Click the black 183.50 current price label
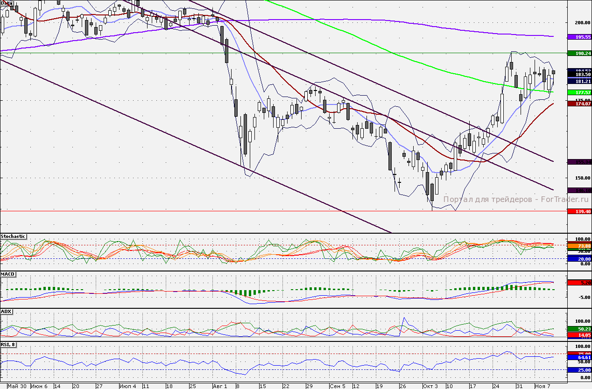 coord(579,74)
